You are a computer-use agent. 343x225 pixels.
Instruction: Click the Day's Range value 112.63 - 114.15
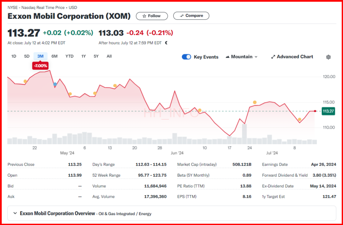point(151,165)
